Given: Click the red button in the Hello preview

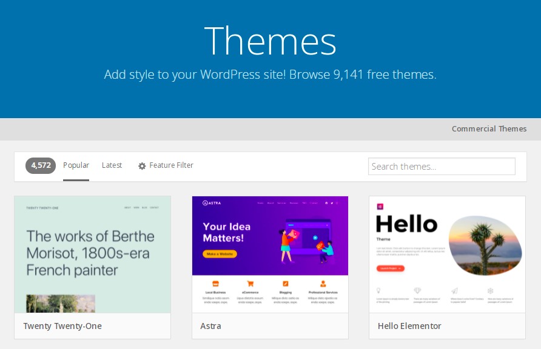Looking at the screenshot, I should pyautogui.click(x=390, y=268).
